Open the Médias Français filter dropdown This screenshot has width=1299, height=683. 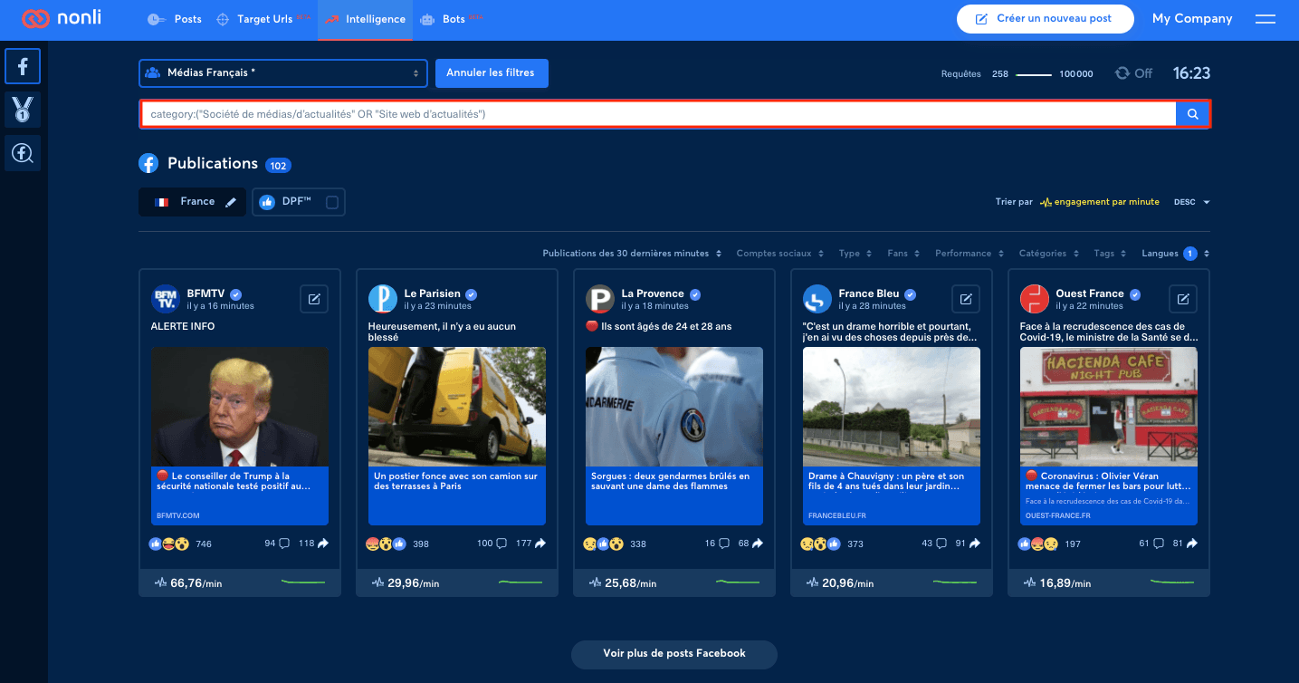(x=283, y=73)
